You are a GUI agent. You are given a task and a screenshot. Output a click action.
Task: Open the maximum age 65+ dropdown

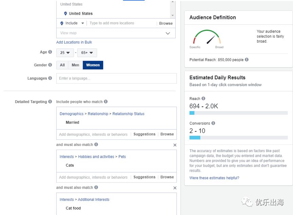pyautogui.click(x=87, y=52)
